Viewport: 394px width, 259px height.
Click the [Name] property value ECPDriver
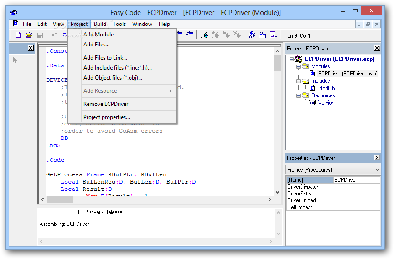357,180
